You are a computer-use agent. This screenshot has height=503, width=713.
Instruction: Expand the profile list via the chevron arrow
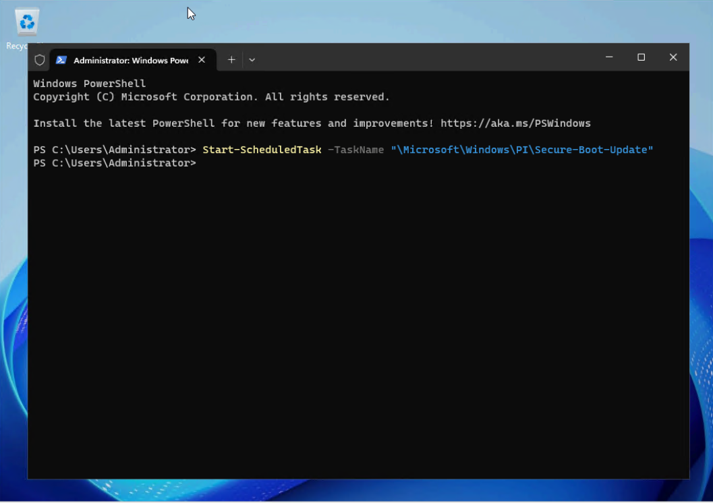[252, 59]
